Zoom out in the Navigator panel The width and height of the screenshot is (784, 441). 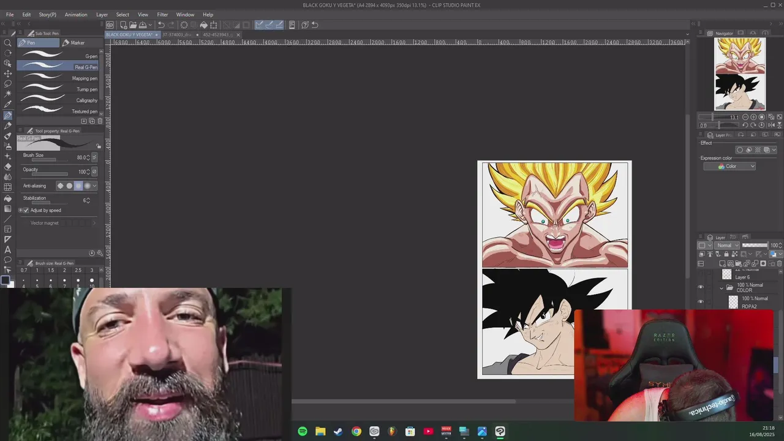[x=745, y=117]
